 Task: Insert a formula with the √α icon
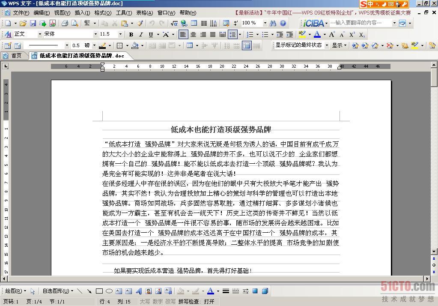pos(174,23)
